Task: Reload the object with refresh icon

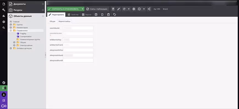Action: click(x=124, y=9)
